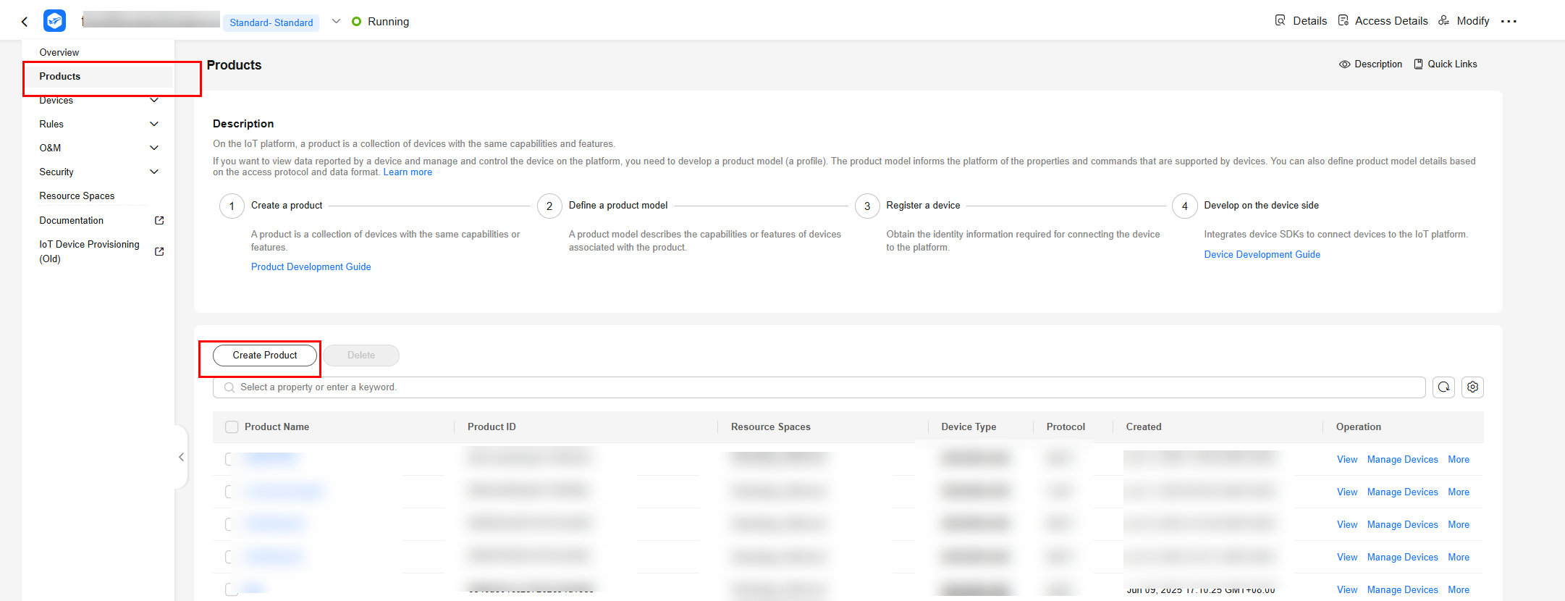1565x601 pixels.
Task: Expand the Rules menu chevron
Action: click(x=153, y=124)
